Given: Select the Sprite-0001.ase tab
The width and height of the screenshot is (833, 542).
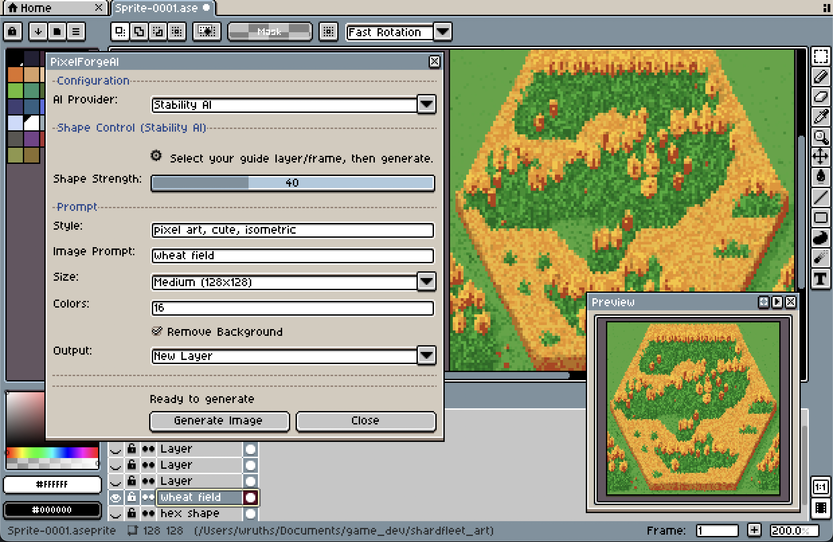Looking at the screenshot, I should click(157, 8).
